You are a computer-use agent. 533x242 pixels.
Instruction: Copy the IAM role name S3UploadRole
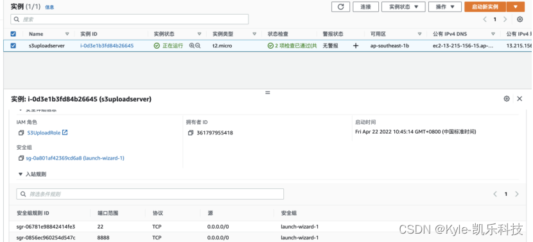pyautogui.click(x=21, y=133)
